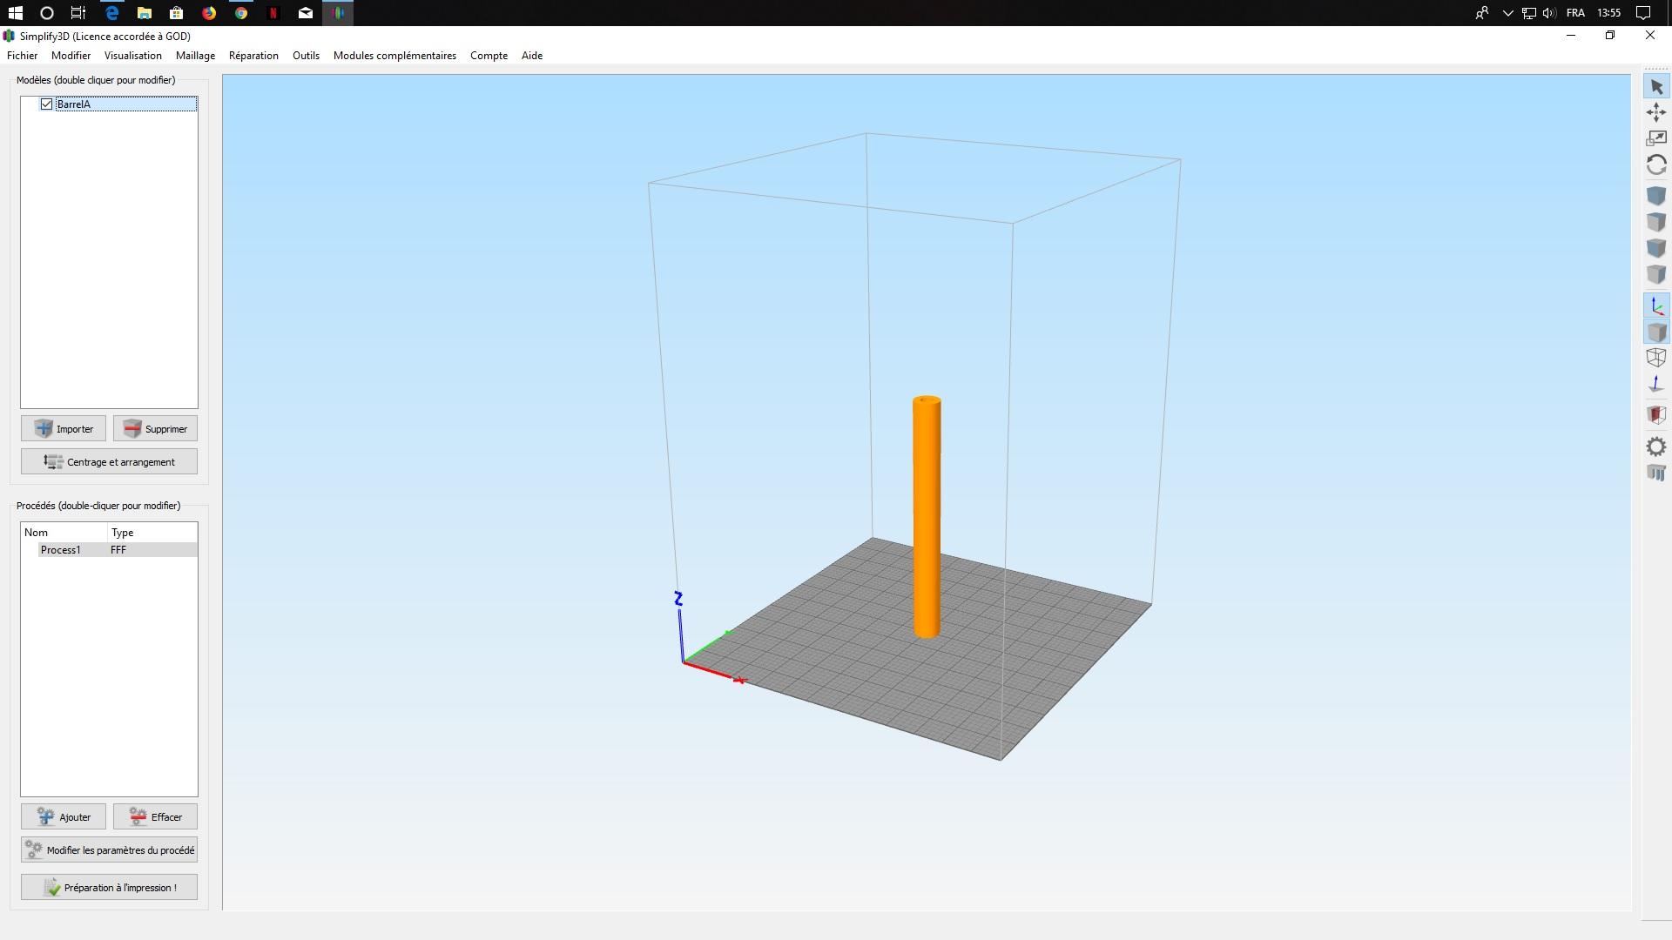Click the orange barrel model in viewport
The height and width of the screenshot is (940, 1672).
pos(927,518)
